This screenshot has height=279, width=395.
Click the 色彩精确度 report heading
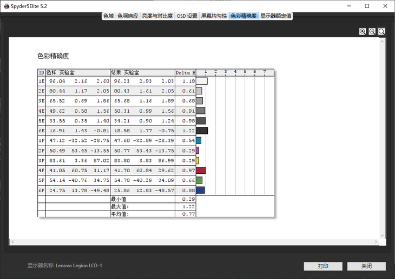[53, 56]
